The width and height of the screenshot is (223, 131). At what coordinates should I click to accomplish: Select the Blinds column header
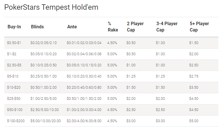click(x=37, y=27)
